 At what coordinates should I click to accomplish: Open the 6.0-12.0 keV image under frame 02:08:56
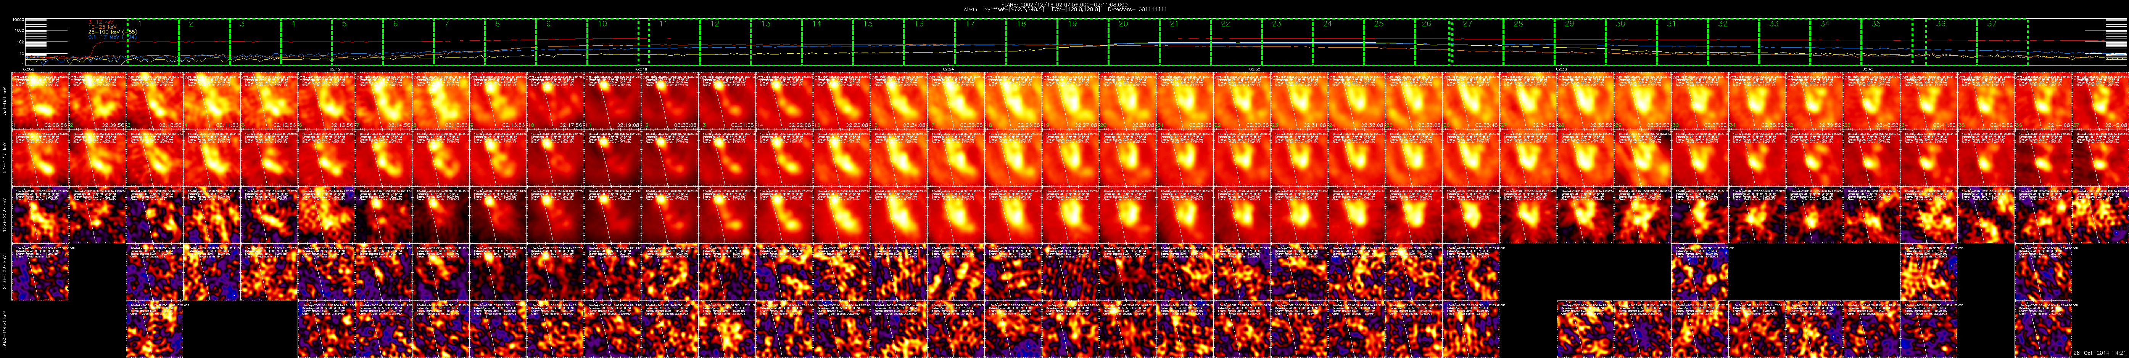(40, 158)
